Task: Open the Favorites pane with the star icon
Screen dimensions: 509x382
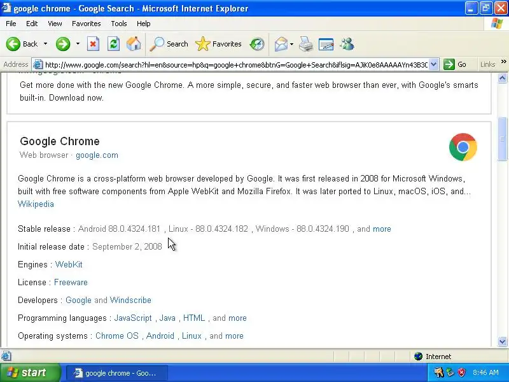Action: 218,44
